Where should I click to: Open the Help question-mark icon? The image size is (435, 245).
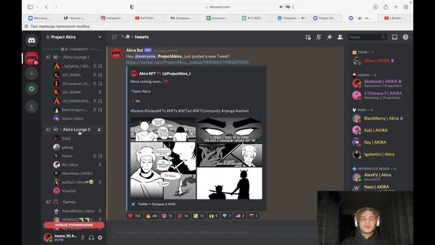[405, 37]
